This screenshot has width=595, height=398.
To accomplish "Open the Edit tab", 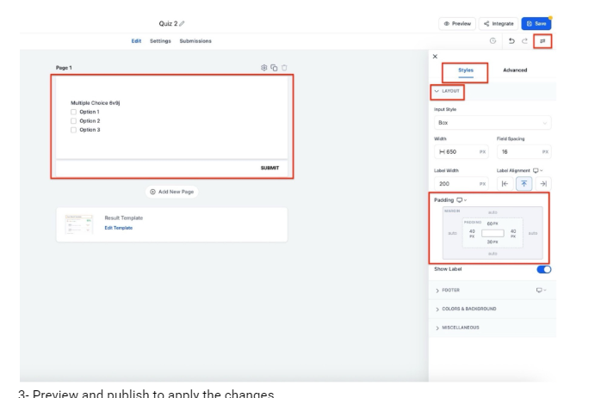I will 136,41.
